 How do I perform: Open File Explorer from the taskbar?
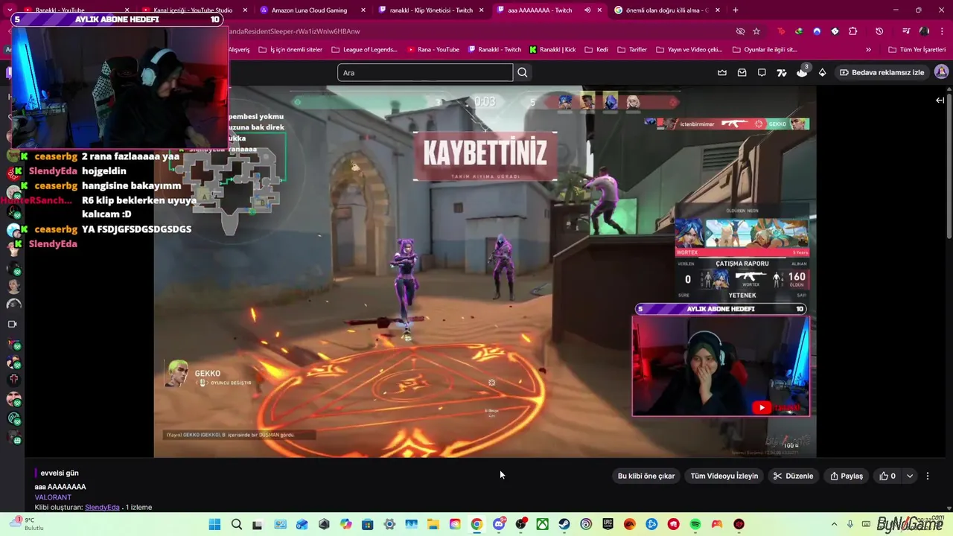[x=433, y=524]
